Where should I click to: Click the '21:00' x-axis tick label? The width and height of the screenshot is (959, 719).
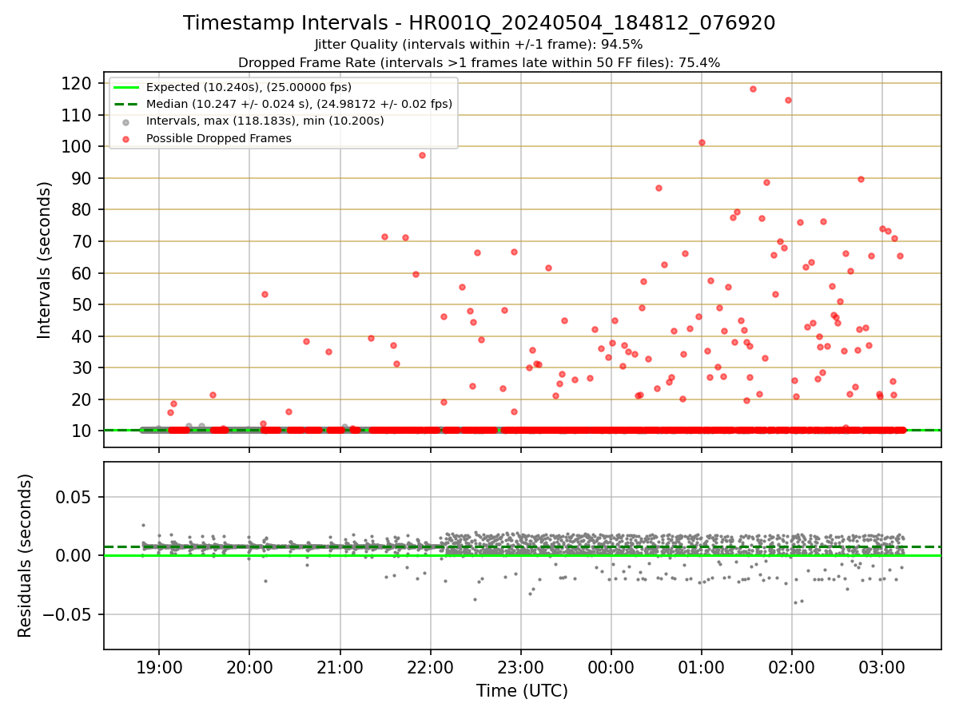[x=340, y=668]
